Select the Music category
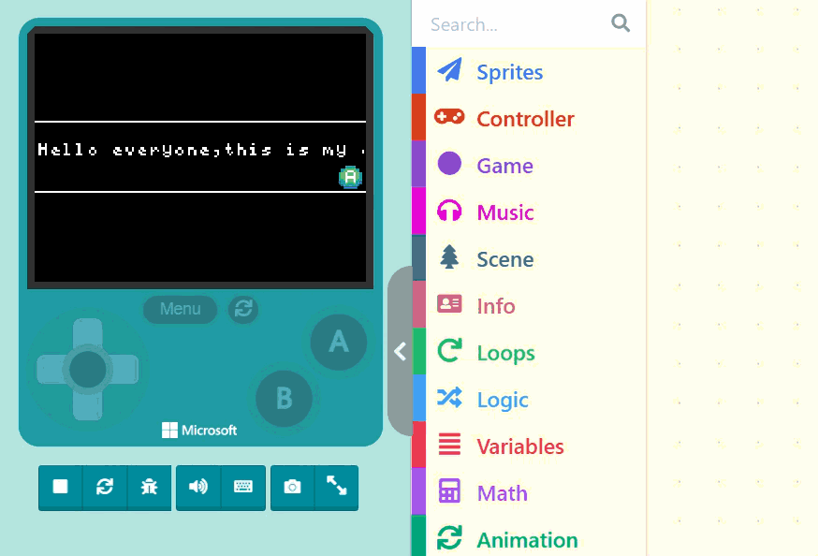 505,212
